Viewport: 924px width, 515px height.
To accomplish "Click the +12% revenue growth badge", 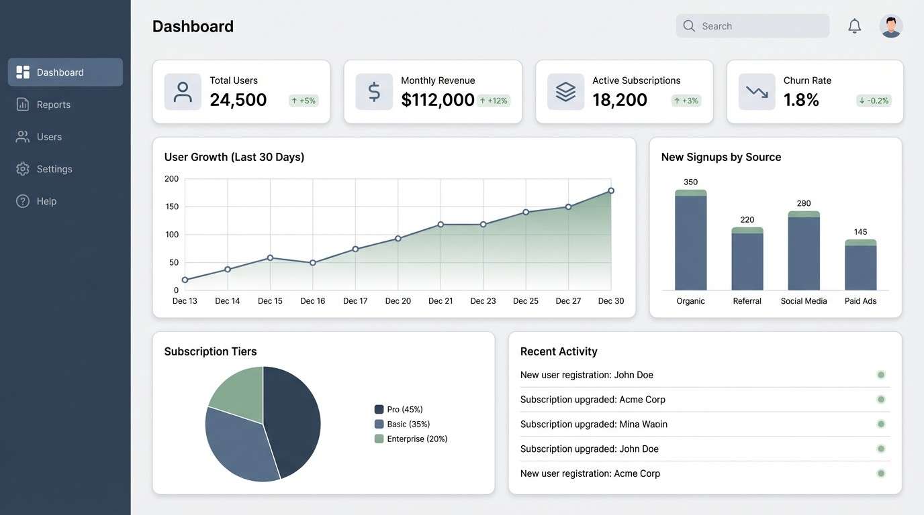I will (494, 99).
